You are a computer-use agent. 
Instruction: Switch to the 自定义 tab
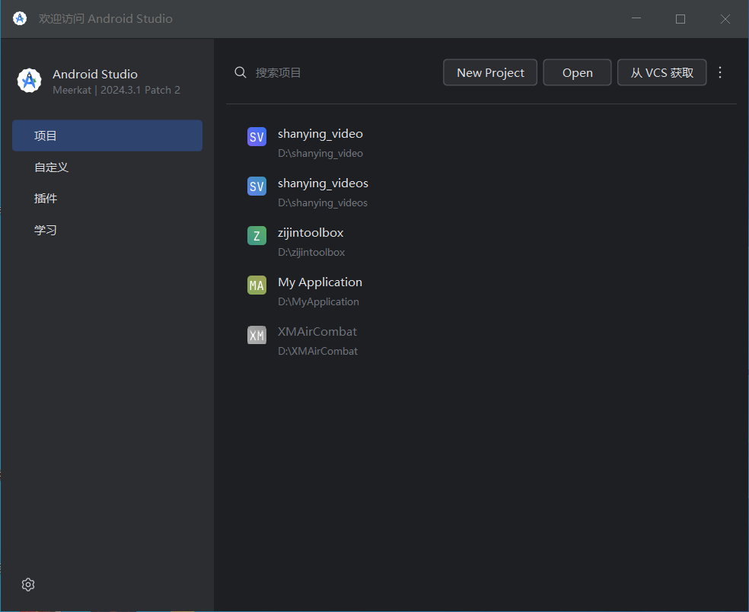tap(107, 167)
